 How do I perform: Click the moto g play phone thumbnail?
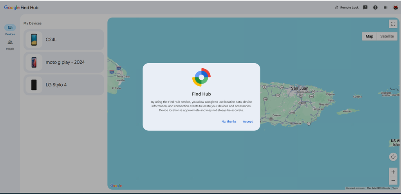click(34, 62)
